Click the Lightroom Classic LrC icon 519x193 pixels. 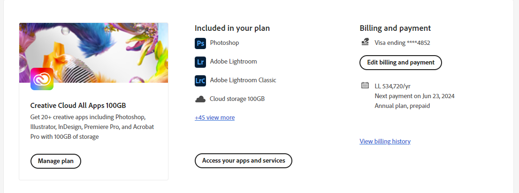pyautogui.click(x=200, y=81)
